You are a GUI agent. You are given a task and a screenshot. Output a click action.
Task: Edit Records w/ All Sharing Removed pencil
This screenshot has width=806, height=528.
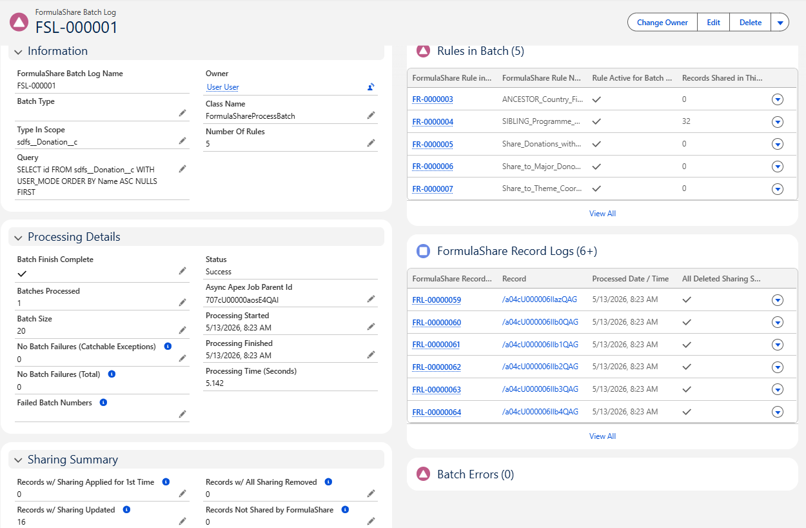371,493
